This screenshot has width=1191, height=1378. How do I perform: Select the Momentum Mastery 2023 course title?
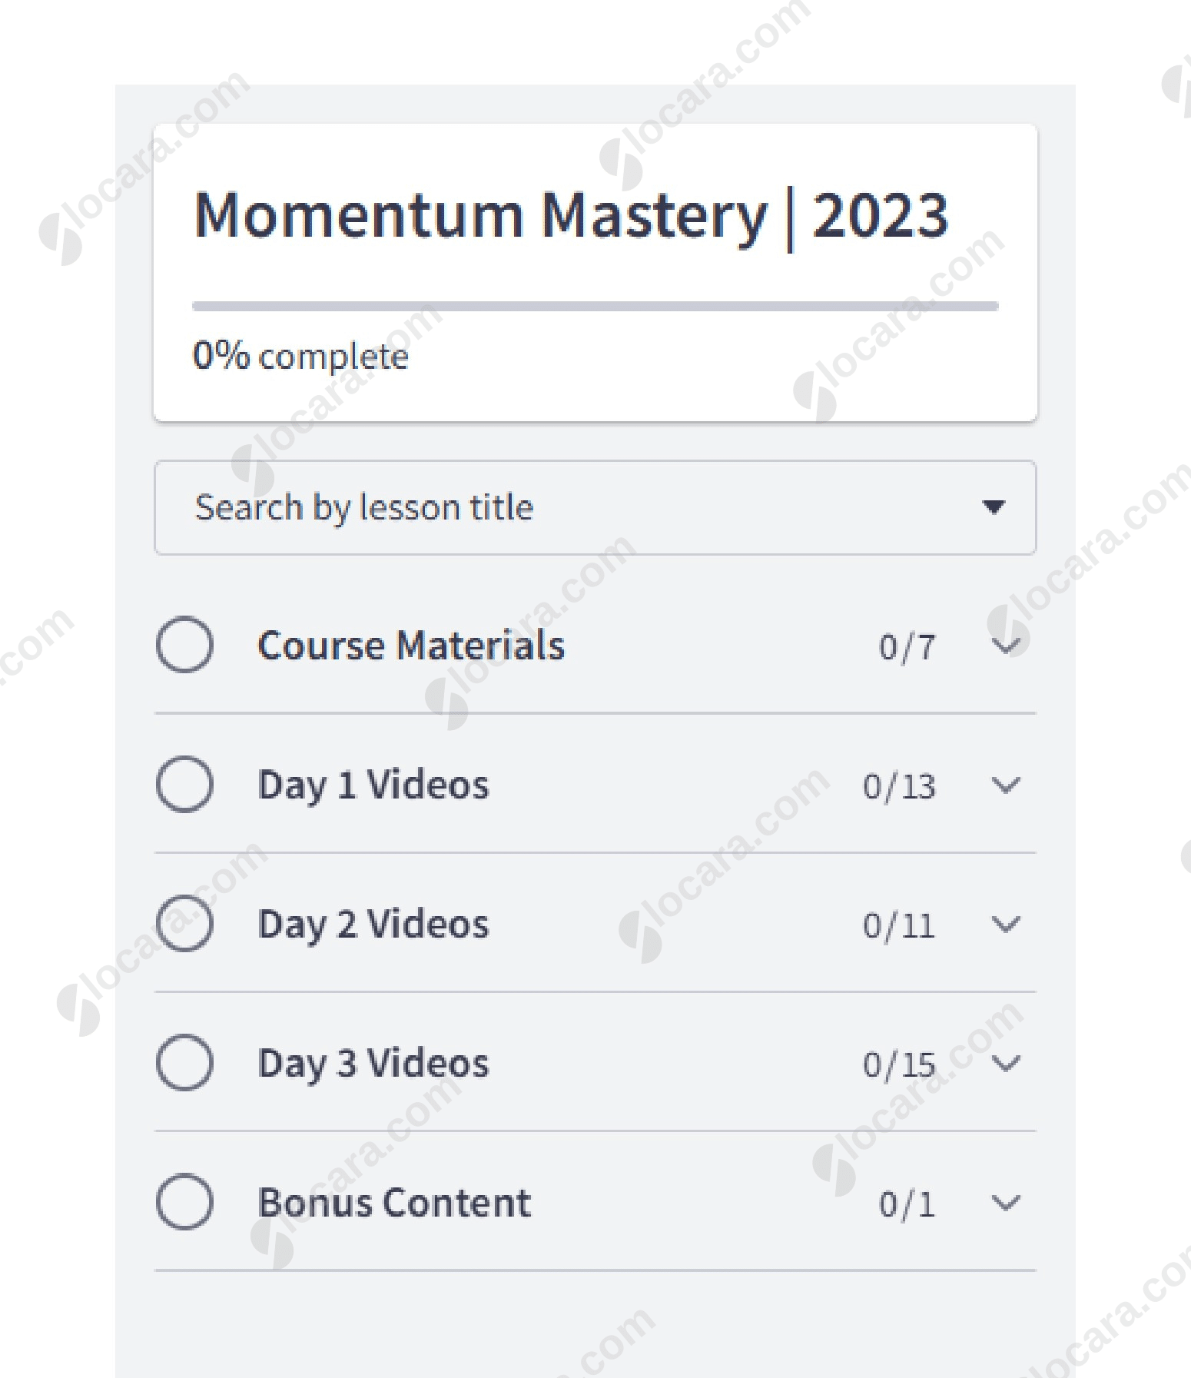(x=571, y=215)
